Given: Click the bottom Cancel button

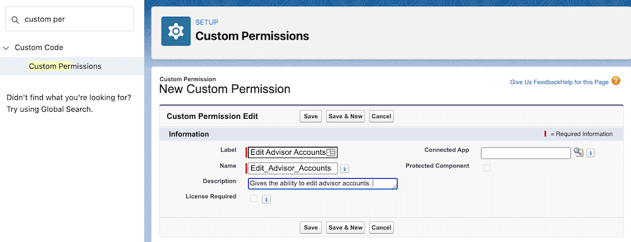Looking at the screenshot, I should click(x=381, y=227).
